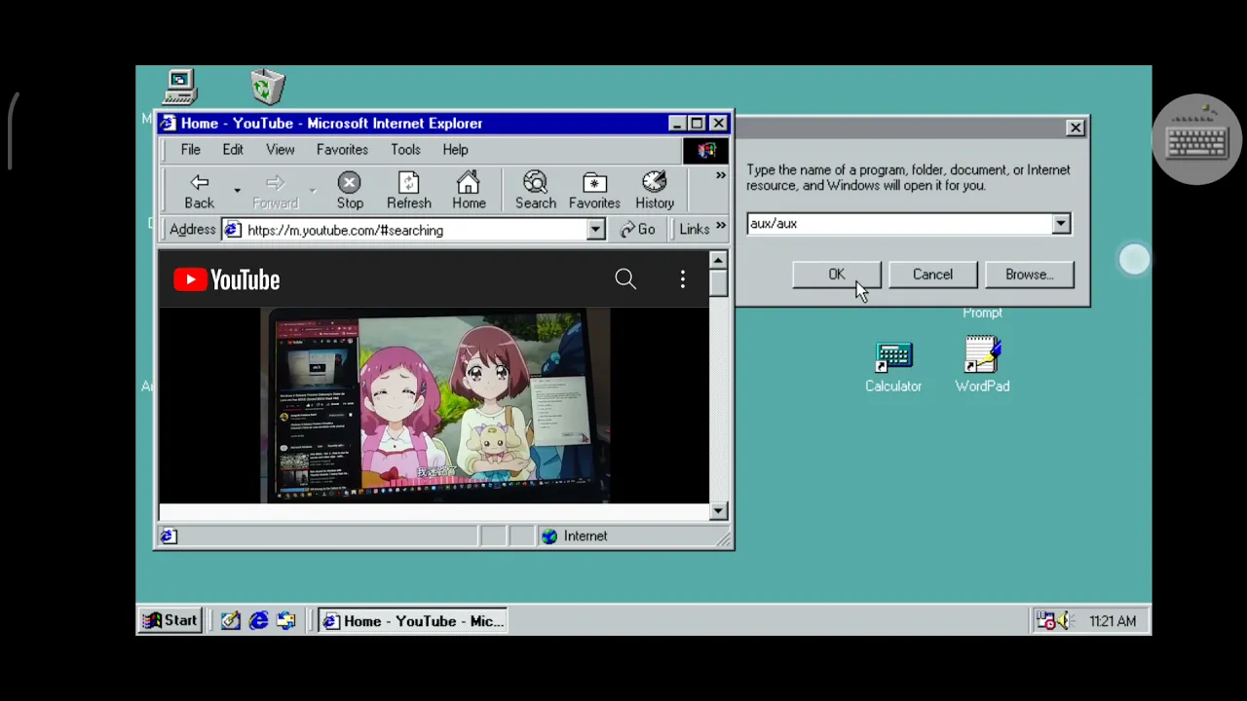Image resolution: width=1247 pixels, height=701 pixels.
Task: Click the task scheduler tray icon
Action: coord(1045,621)
